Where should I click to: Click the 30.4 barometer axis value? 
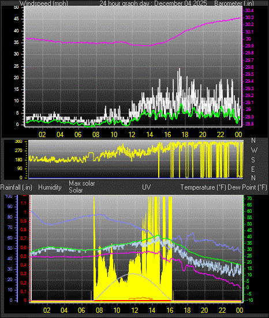[249, 10]
